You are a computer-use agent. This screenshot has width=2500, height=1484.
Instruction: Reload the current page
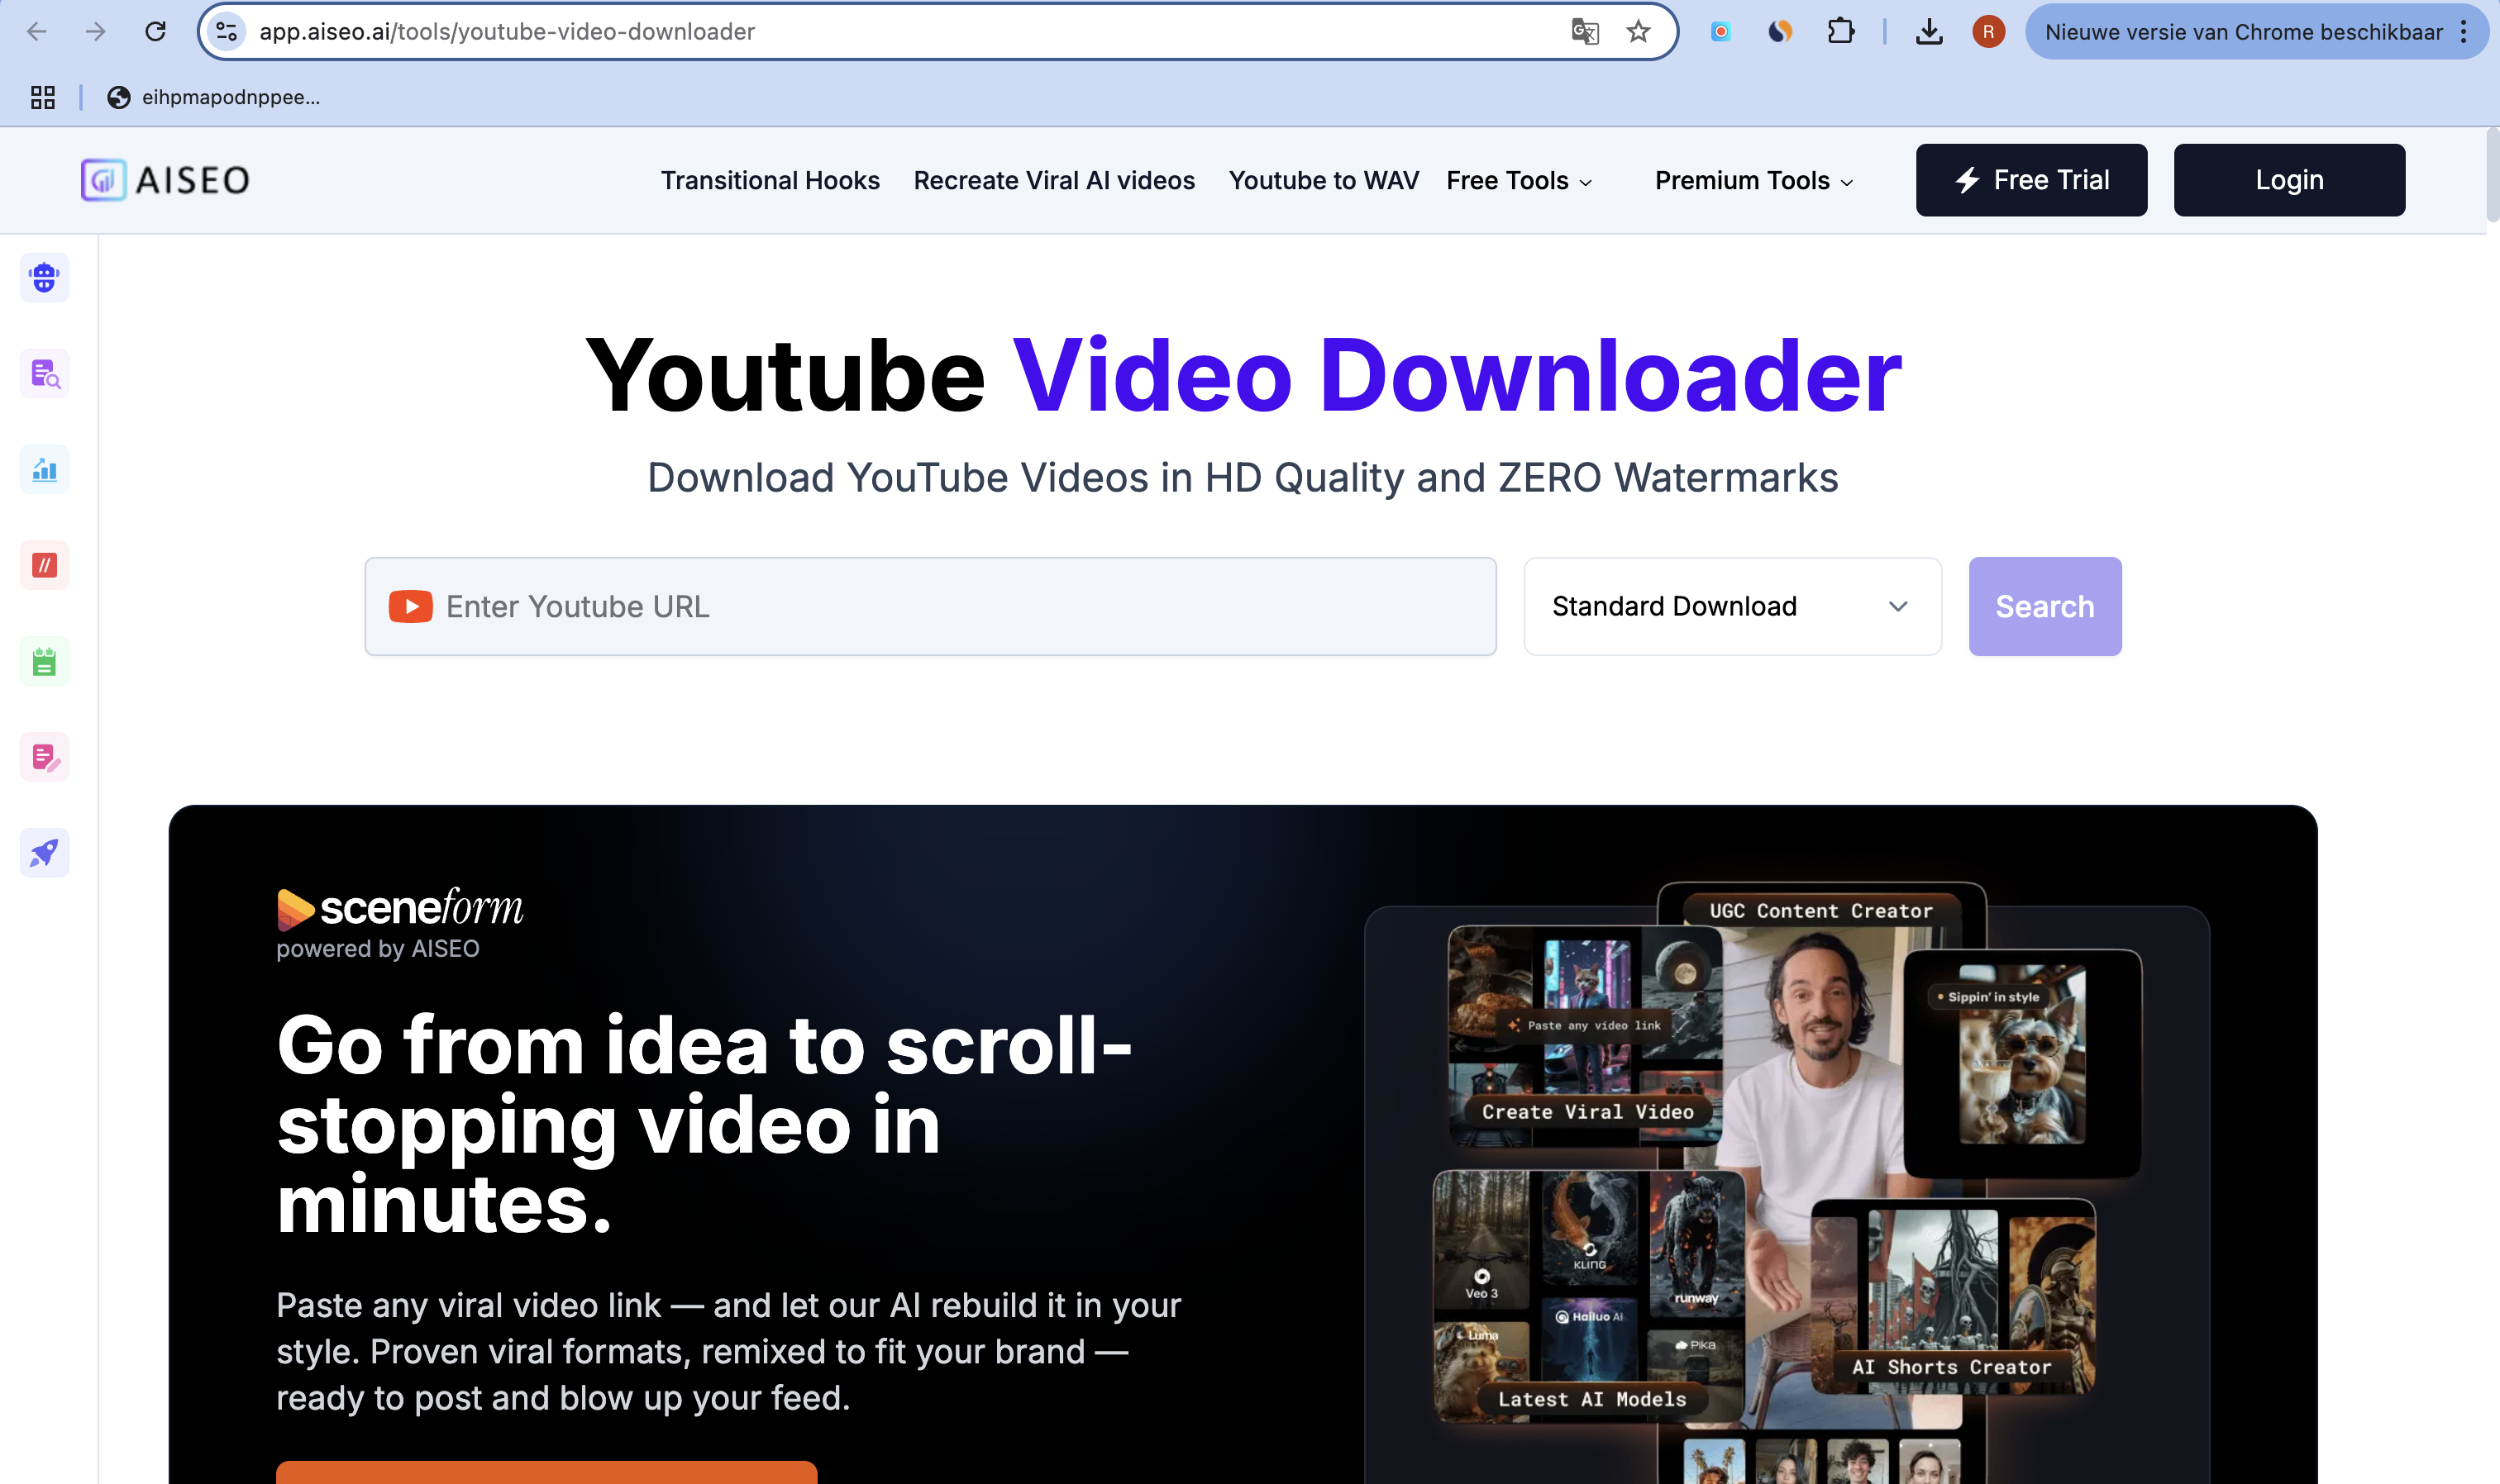pos(155,32)
